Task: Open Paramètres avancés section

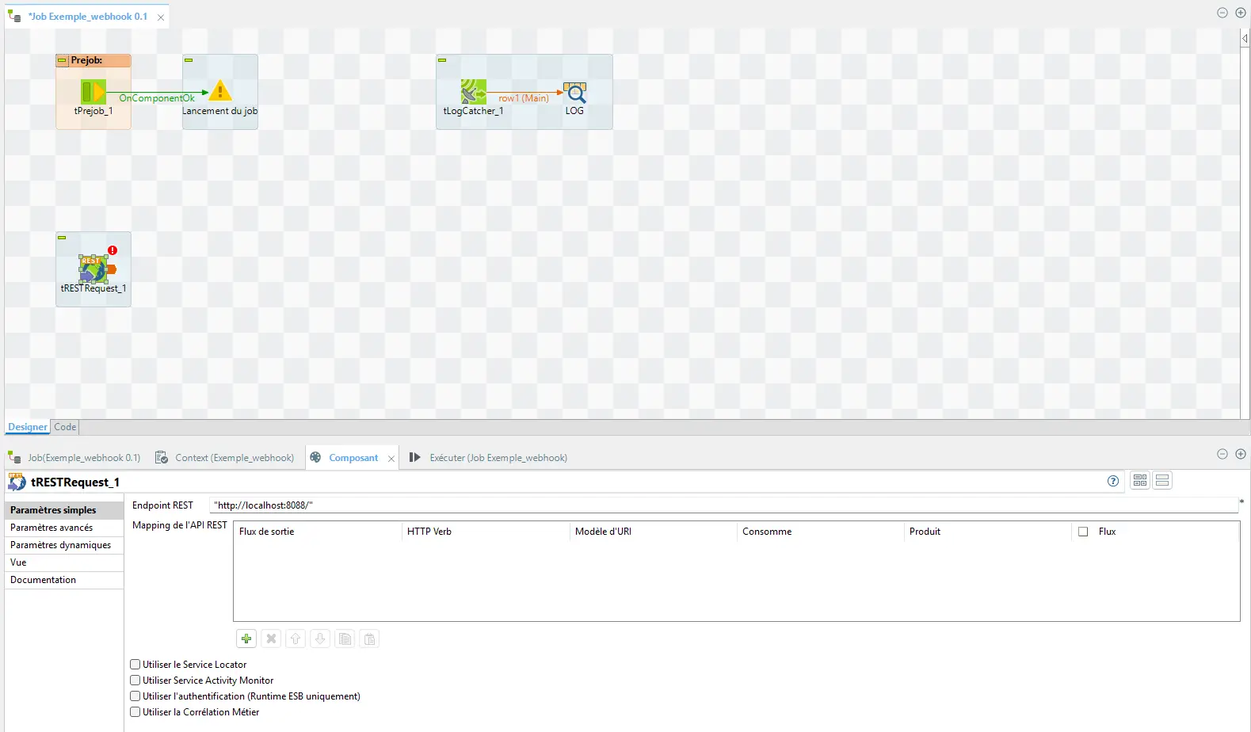Action: click(51, 528)
